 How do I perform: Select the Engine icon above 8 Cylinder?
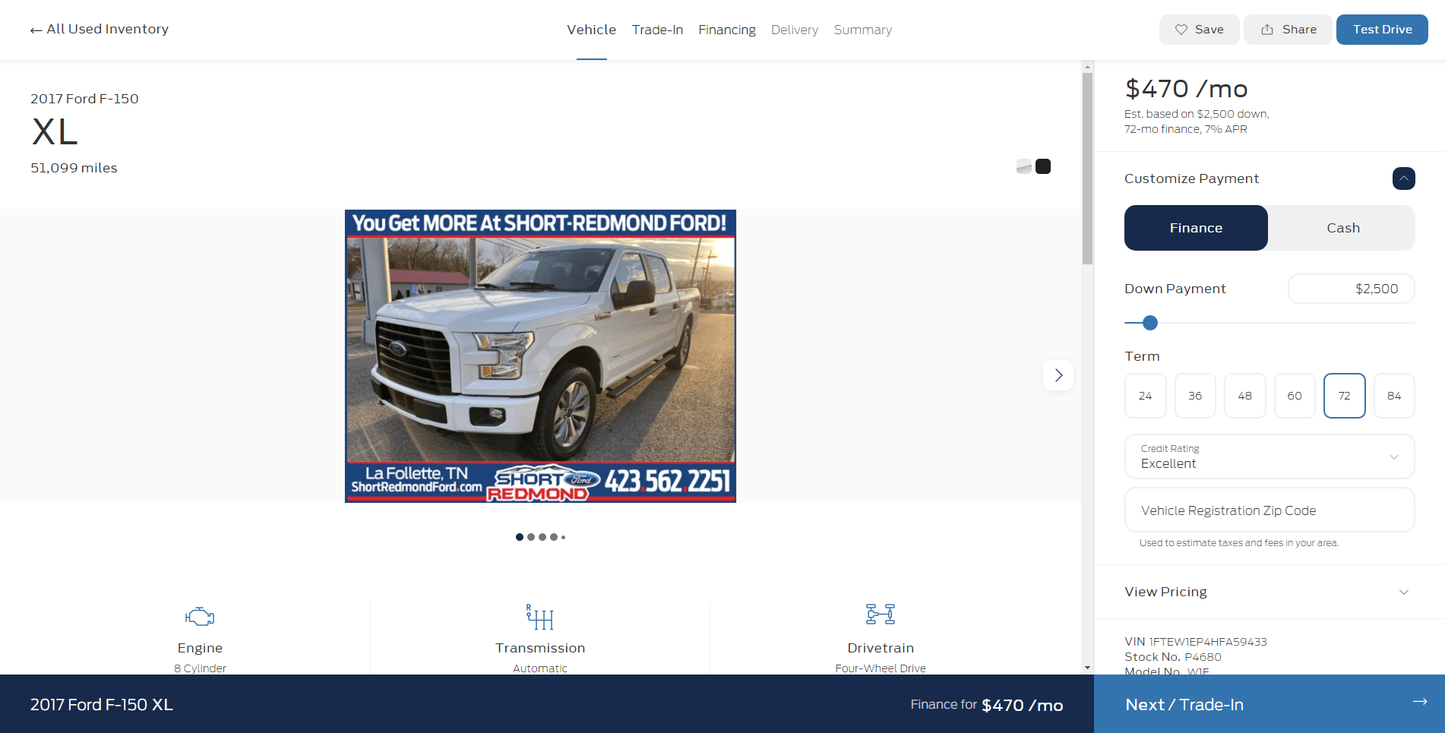(x=199, y=617)
